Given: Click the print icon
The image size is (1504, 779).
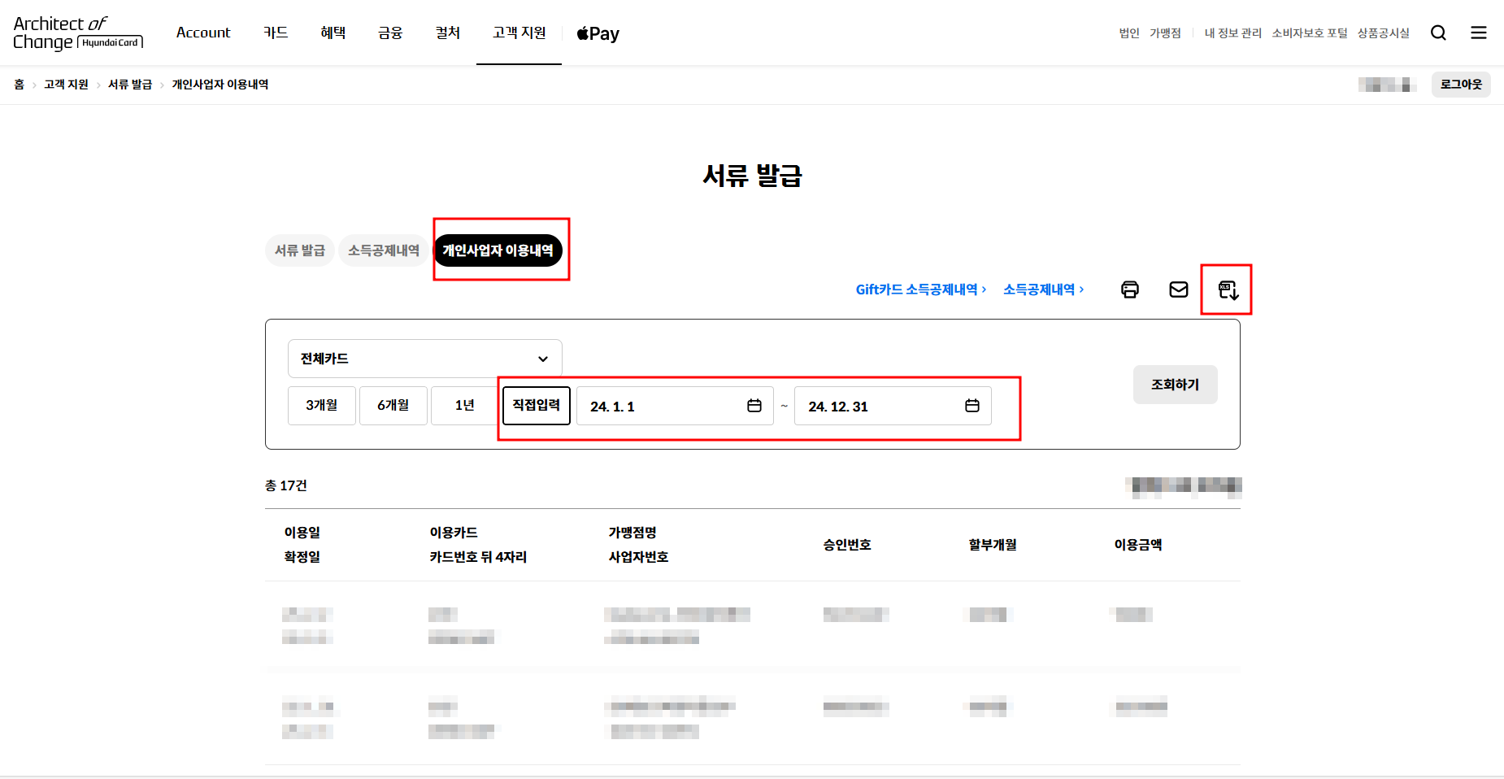Looking at the screenshot, I should [1130, 289].
